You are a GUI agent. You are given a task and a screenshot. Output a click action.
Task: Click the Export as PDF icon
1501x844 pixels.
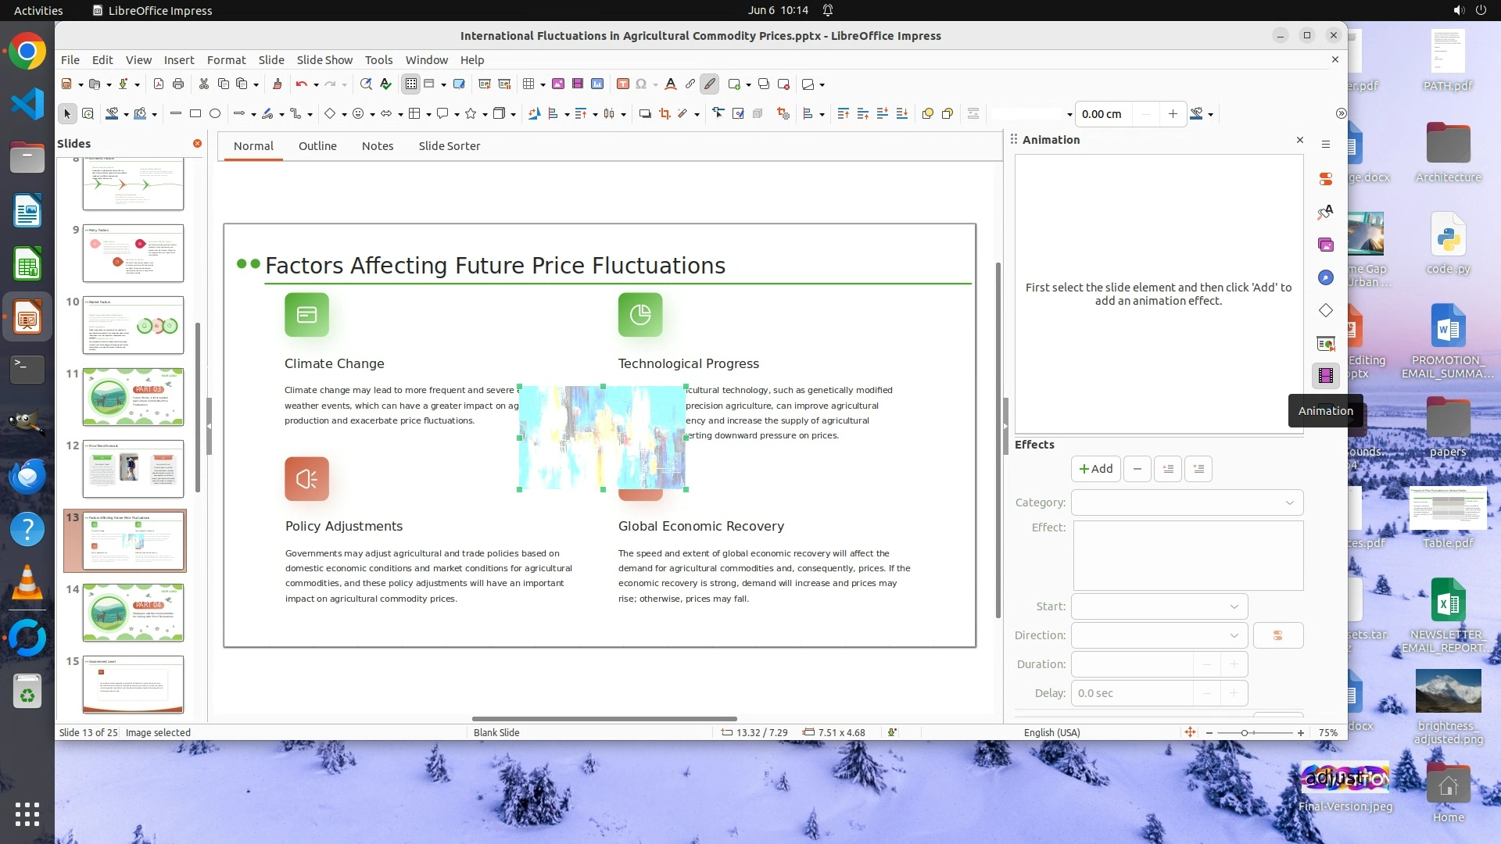159,84
